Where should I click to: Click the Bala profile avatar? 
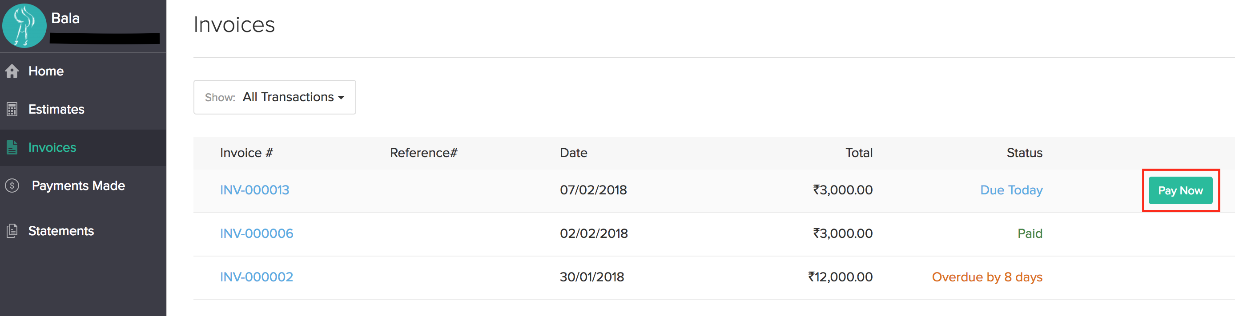(24, 26)
